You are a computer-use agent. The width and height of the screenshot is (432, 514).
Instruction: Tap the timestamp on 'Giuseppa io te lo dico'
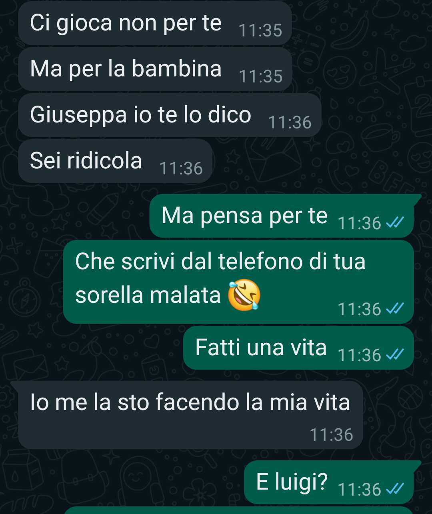coord(290,123)
